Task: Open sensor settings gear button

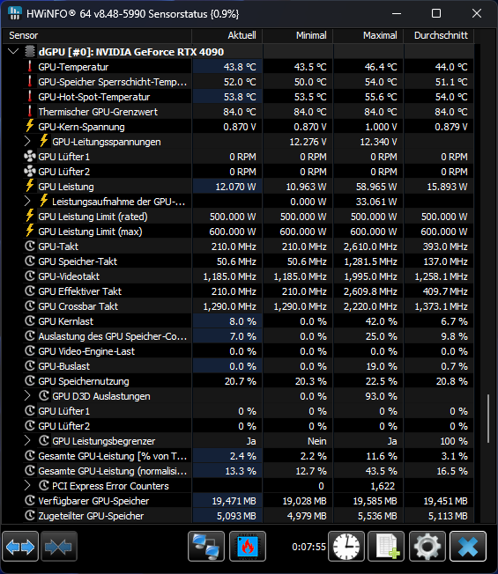Action: coord(427,547)
